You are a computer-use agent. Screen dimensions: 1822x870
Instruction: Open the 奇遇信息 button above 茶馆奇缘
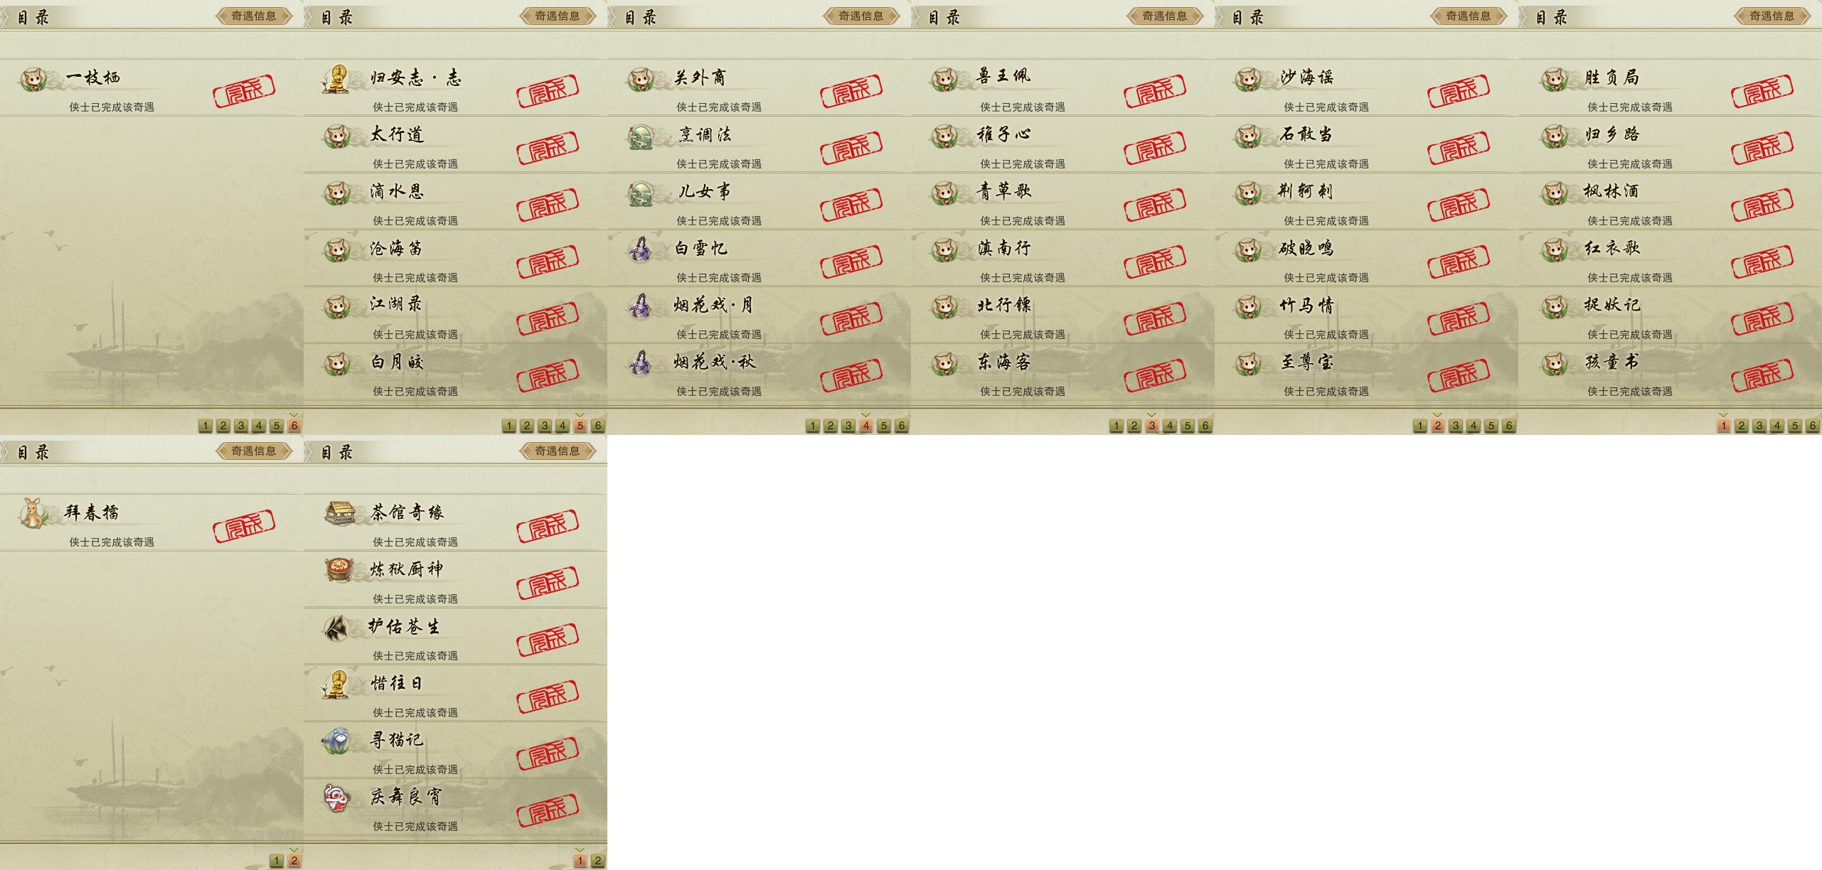pyautogui.click(x=558, y=451)
